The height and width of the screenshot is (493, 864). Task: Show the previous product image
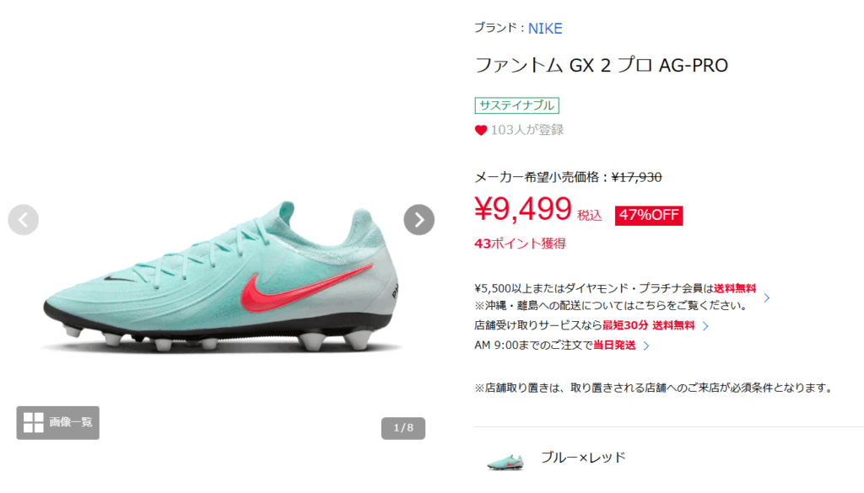click(23, 220)
